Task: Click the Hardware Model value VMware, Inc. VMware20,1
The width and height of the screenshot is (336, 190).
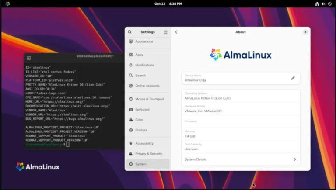Action: click(x=203, y=111)
